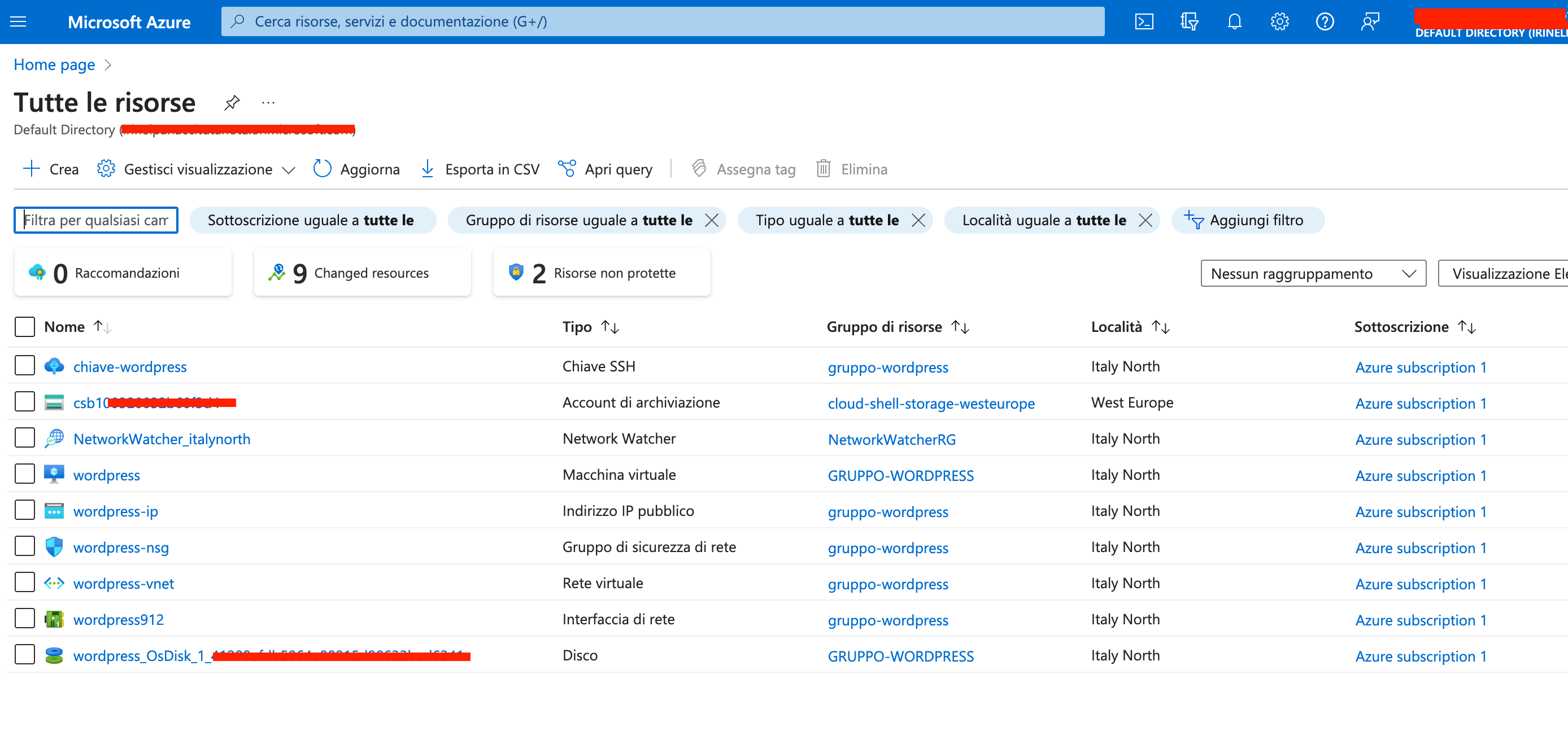
Task: Check the wordpress912 row checkbox
Action: (25, 619)
